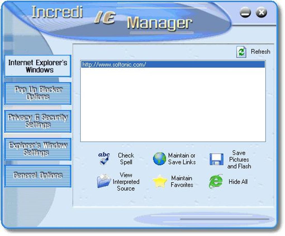The width and height of the screenshot is (285, 236).
Task: Click the floppy disk save icon
Action: 217,159
